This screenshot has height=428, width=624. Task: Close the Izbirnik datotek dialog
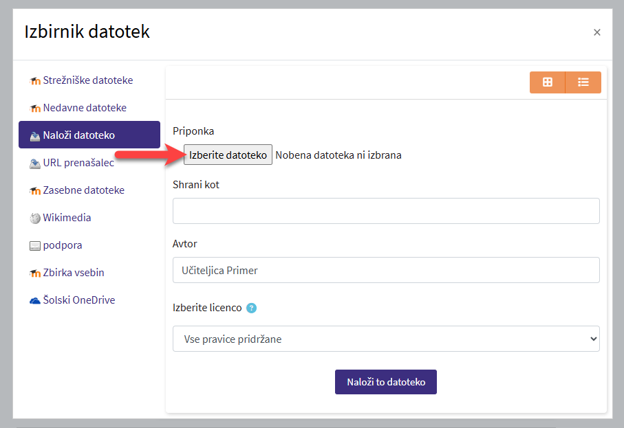596,32
